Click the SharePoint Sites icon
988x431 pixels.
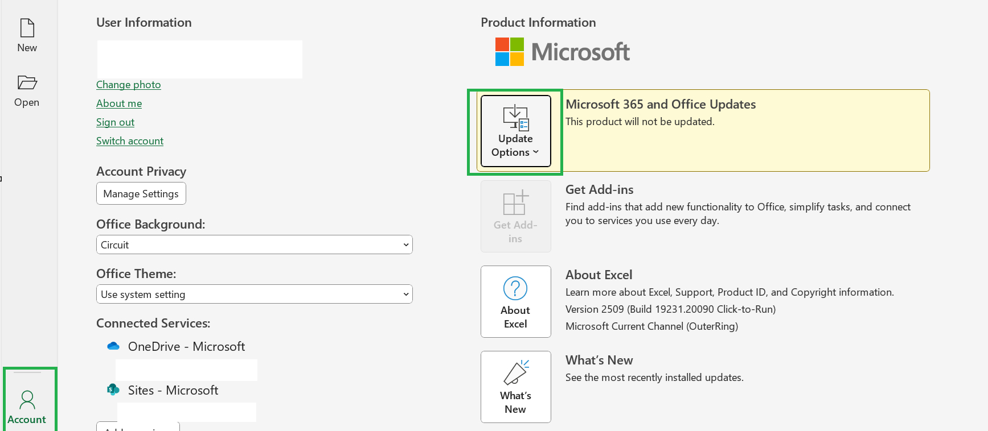point(113,389)
